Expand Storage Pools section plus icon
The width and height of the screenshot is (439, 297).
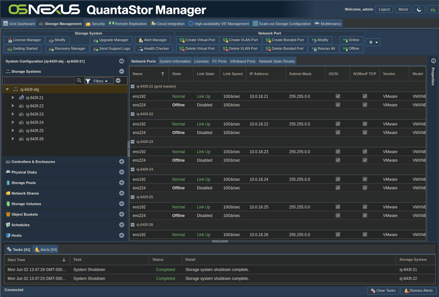tap(122, 183)
